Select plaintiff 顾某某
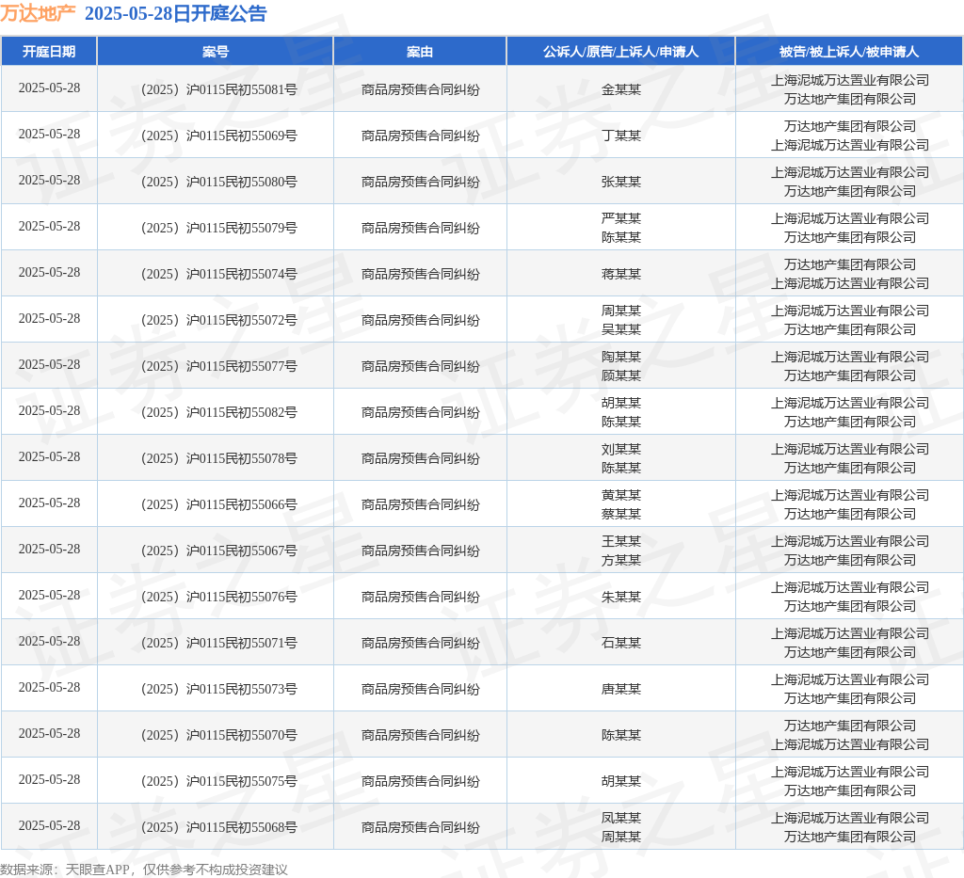The image size is (964, 878). pos(621,376)
